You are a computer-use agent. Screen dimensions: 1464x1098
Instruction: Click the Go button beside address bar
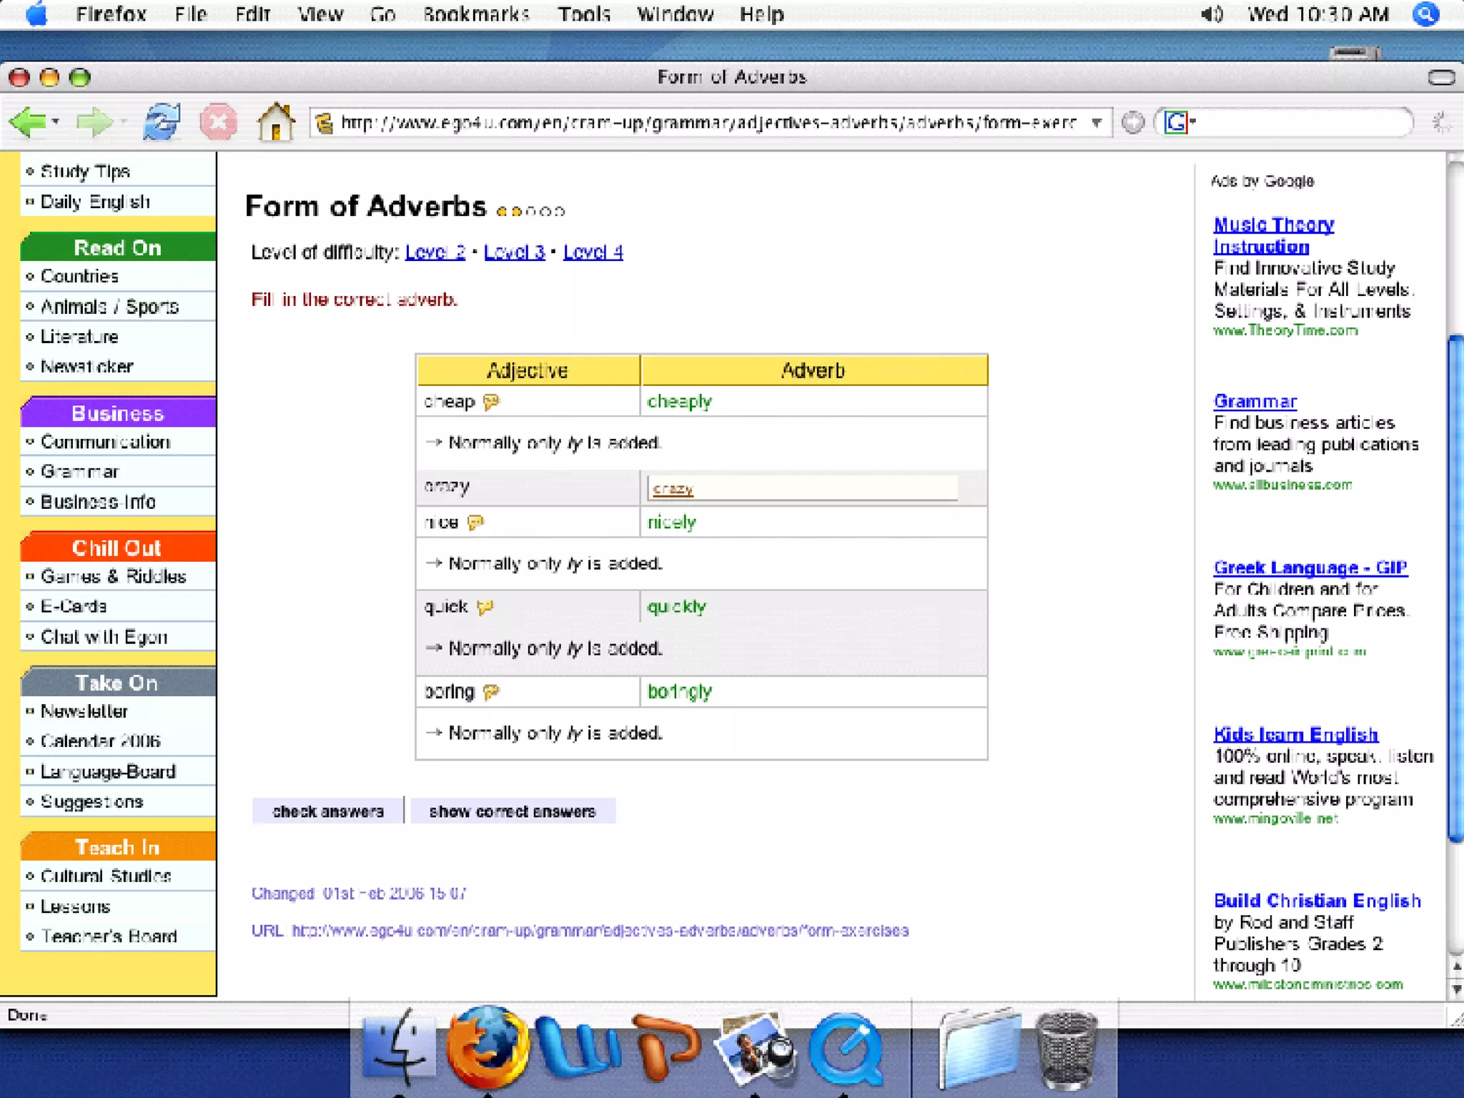pyautogui.click(x=1132, y=123)
